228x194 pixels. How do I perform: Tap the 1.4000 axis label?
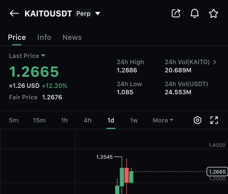[217, 145]
